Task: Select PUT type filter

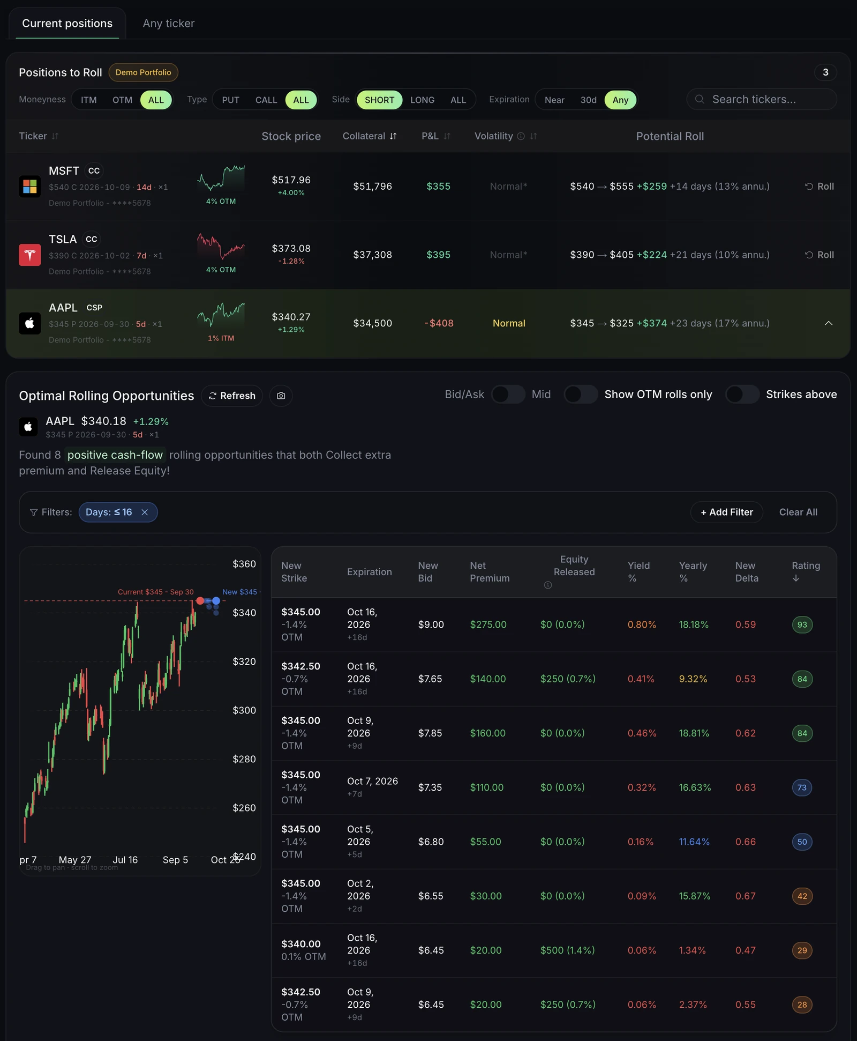Action: tap(230, 100)
